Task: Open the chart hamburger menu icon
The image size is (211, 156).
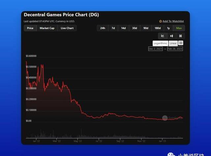Action: pos(181,43)
